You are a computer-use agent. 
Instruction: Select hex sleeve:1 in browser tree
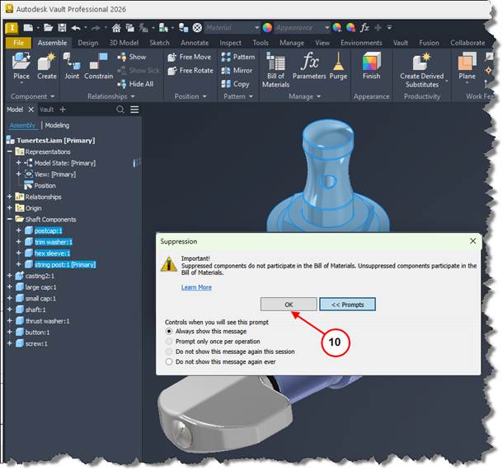(x=52, y=254)
